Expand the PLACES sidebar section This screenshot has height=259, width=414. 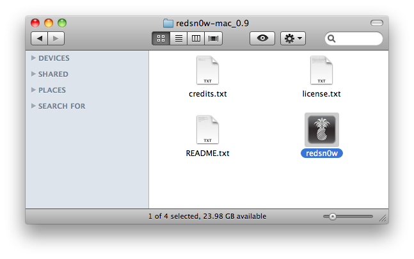(x=33, y=90)
